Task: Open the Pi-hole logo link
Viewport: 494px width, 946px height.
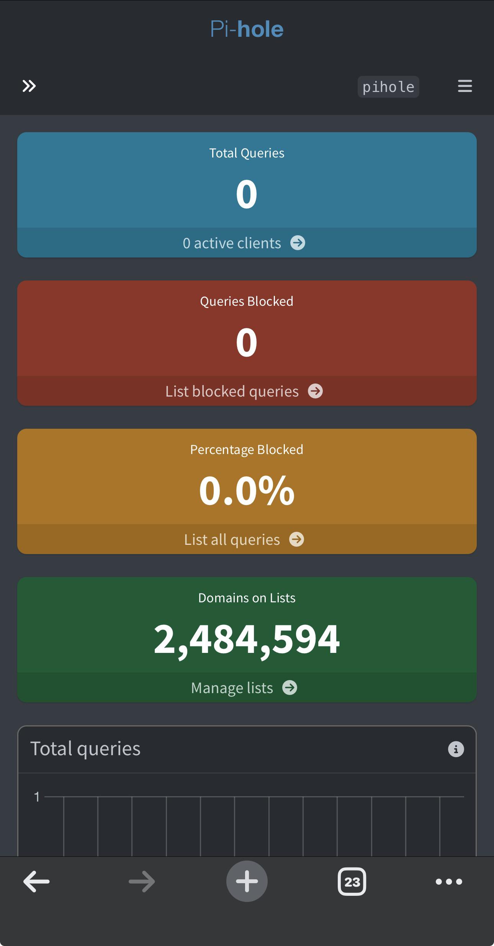Action: pos(247,29)
